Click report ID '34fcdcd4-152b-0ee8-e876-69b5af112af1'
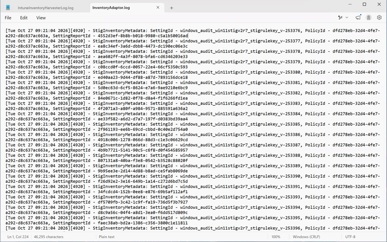This screenshot has height=242, width=387. [x=142, y=192]
